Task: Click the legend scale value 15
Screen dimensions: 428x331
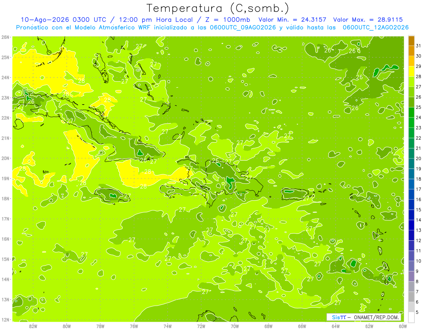Action: pos(418,210)
